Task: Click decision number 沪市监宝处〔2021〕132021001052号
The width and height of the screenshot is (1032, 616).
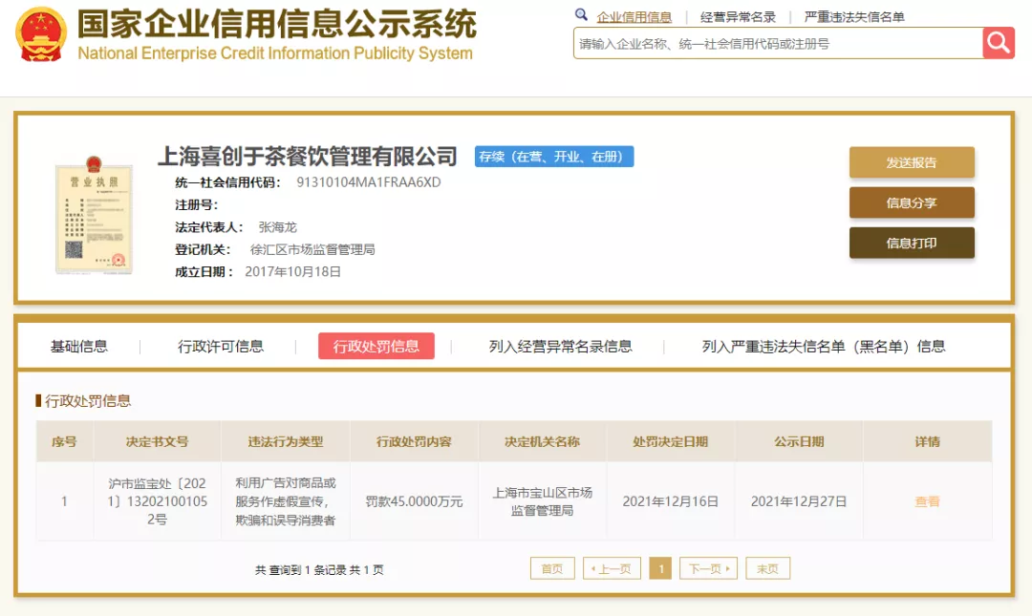Action: click(158, 501)
